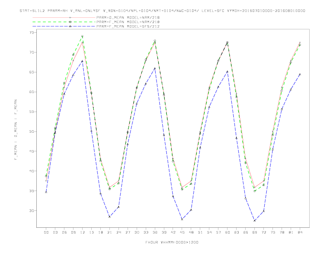
Task: Click the axis label FHOUR VHHMM:0000>1200
Action: [x=172, y=242]
